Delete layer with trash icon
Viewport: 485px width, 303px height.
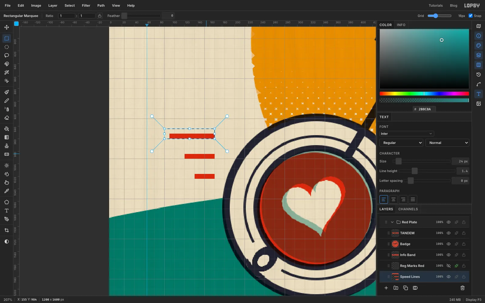(x=463, y=288)
